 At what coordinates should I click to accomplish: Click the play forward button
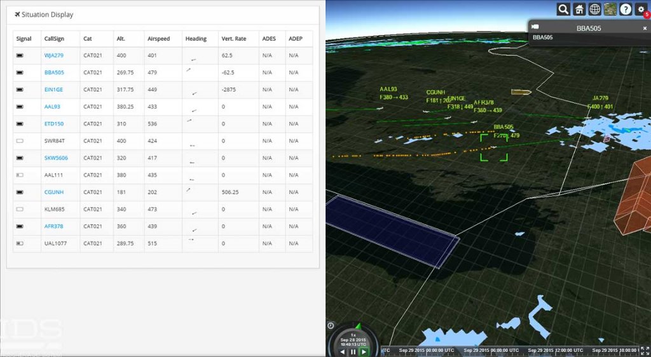click(364, 352)
